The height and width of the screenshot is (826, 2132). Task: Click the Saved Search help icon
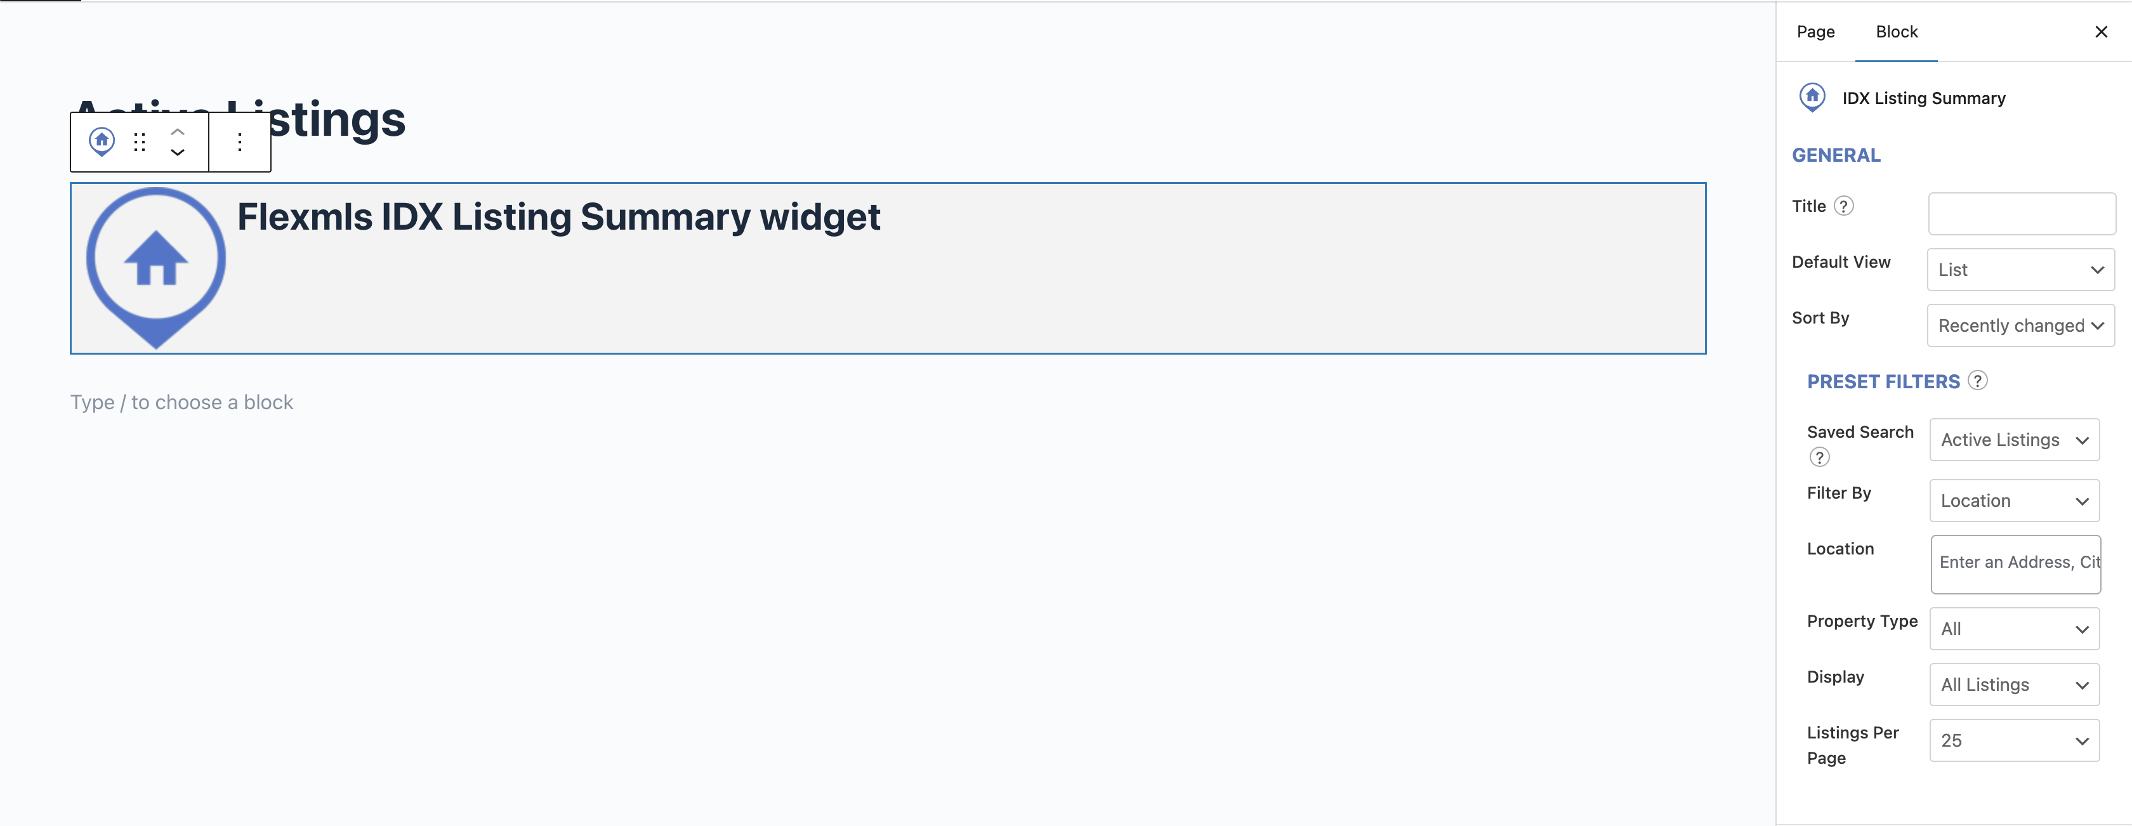click(x=1819, y=457)
